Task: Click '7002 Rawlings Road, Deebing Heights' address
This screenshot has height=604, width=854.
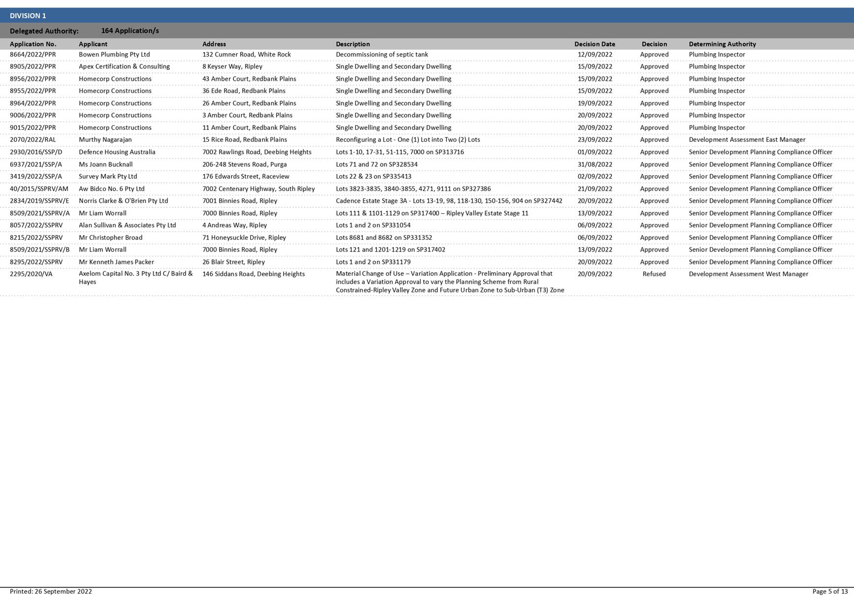Action: tap(257, 152)
